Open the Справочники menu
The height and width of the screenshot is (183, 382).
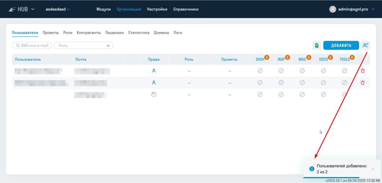point(186,9)
